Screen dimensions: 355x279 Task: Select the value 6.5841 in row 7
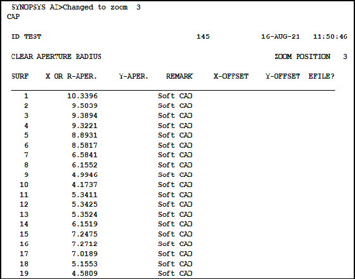85,155
